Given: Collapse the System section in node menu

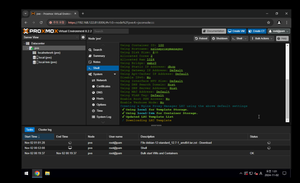Looking at the screenshot, I should pos(115,74).
